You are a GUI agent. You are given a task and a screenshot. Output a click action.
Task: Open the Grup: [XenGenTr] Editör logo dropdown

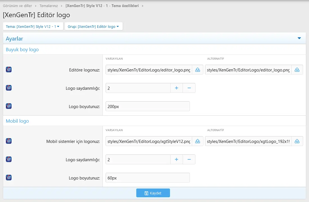(93, 26)
